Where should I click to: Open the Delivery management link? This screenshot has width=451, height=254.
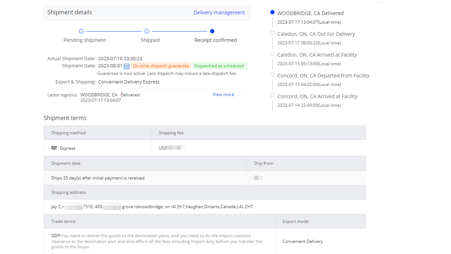(219, 13)
